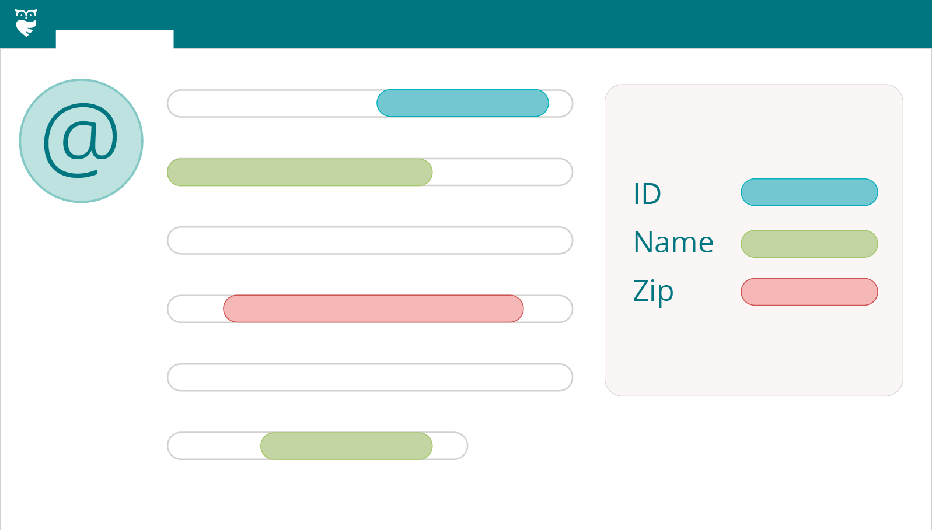Click the empty third row field
The height and width of the screenshot is (530, 932).
[369, 240]
